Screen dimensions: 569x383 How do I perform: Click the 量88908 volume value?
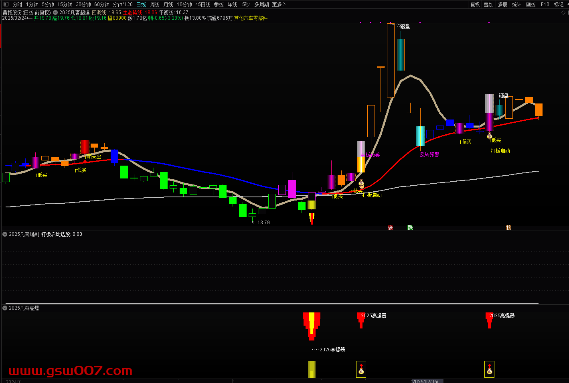(x=117, y=18)
